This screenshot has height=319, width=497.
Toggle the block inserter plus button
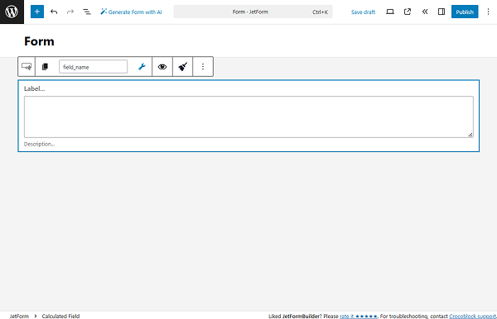pyautogui.click(x=37, y=12)
